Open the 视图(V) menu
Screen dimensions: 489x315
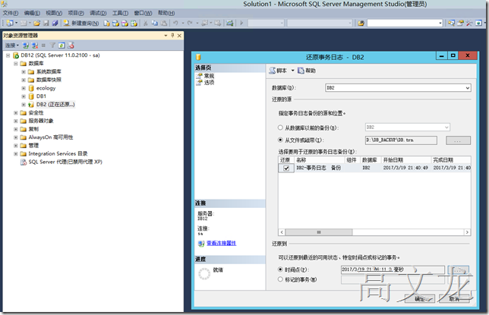(54, 13)
